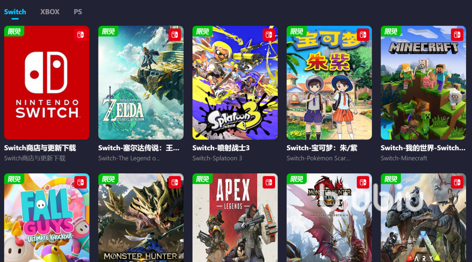The width and height of the screenshot is (472, 262).
Task: Click the red Switch icon on Minecraft cover
Action: coord(457,35)
